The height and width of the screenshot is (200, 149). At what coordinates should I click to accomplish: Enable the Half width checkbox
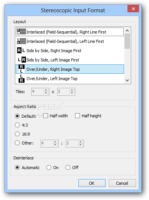45,116
